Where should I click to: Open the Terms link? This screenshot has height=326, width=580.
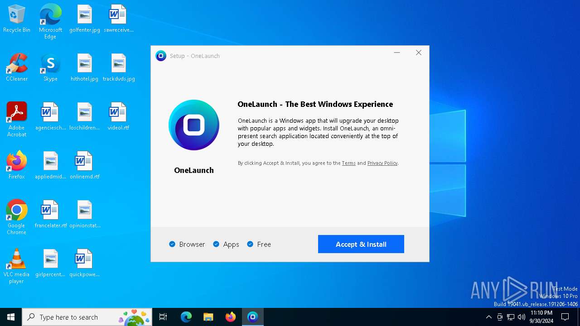(x=349, y=163)
